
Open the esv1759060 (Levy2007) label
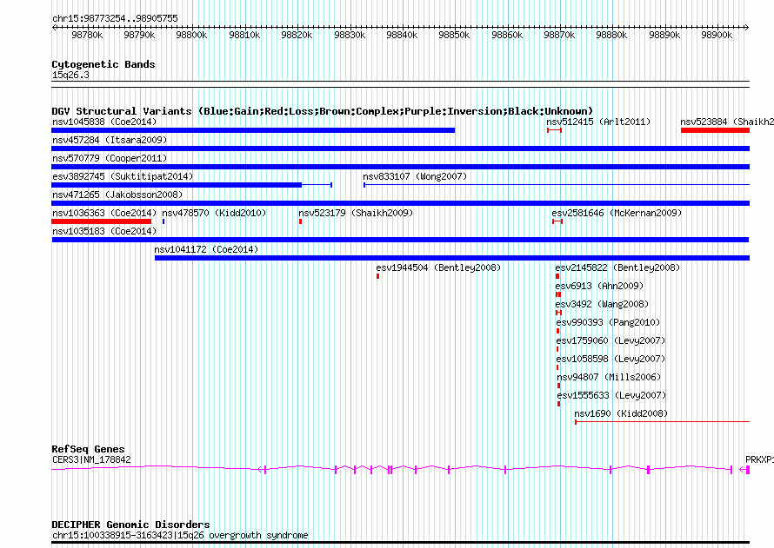click(611, 340)
